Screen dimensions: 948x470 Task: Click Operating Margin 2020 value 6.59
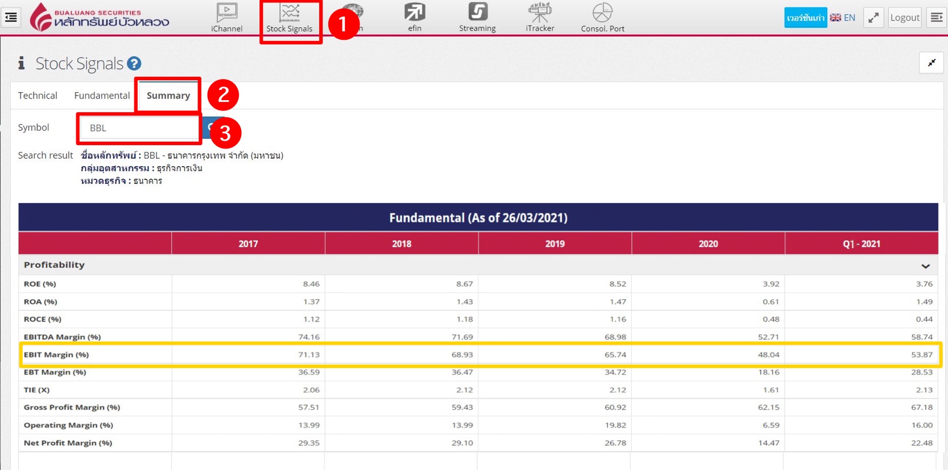[771, 425]
